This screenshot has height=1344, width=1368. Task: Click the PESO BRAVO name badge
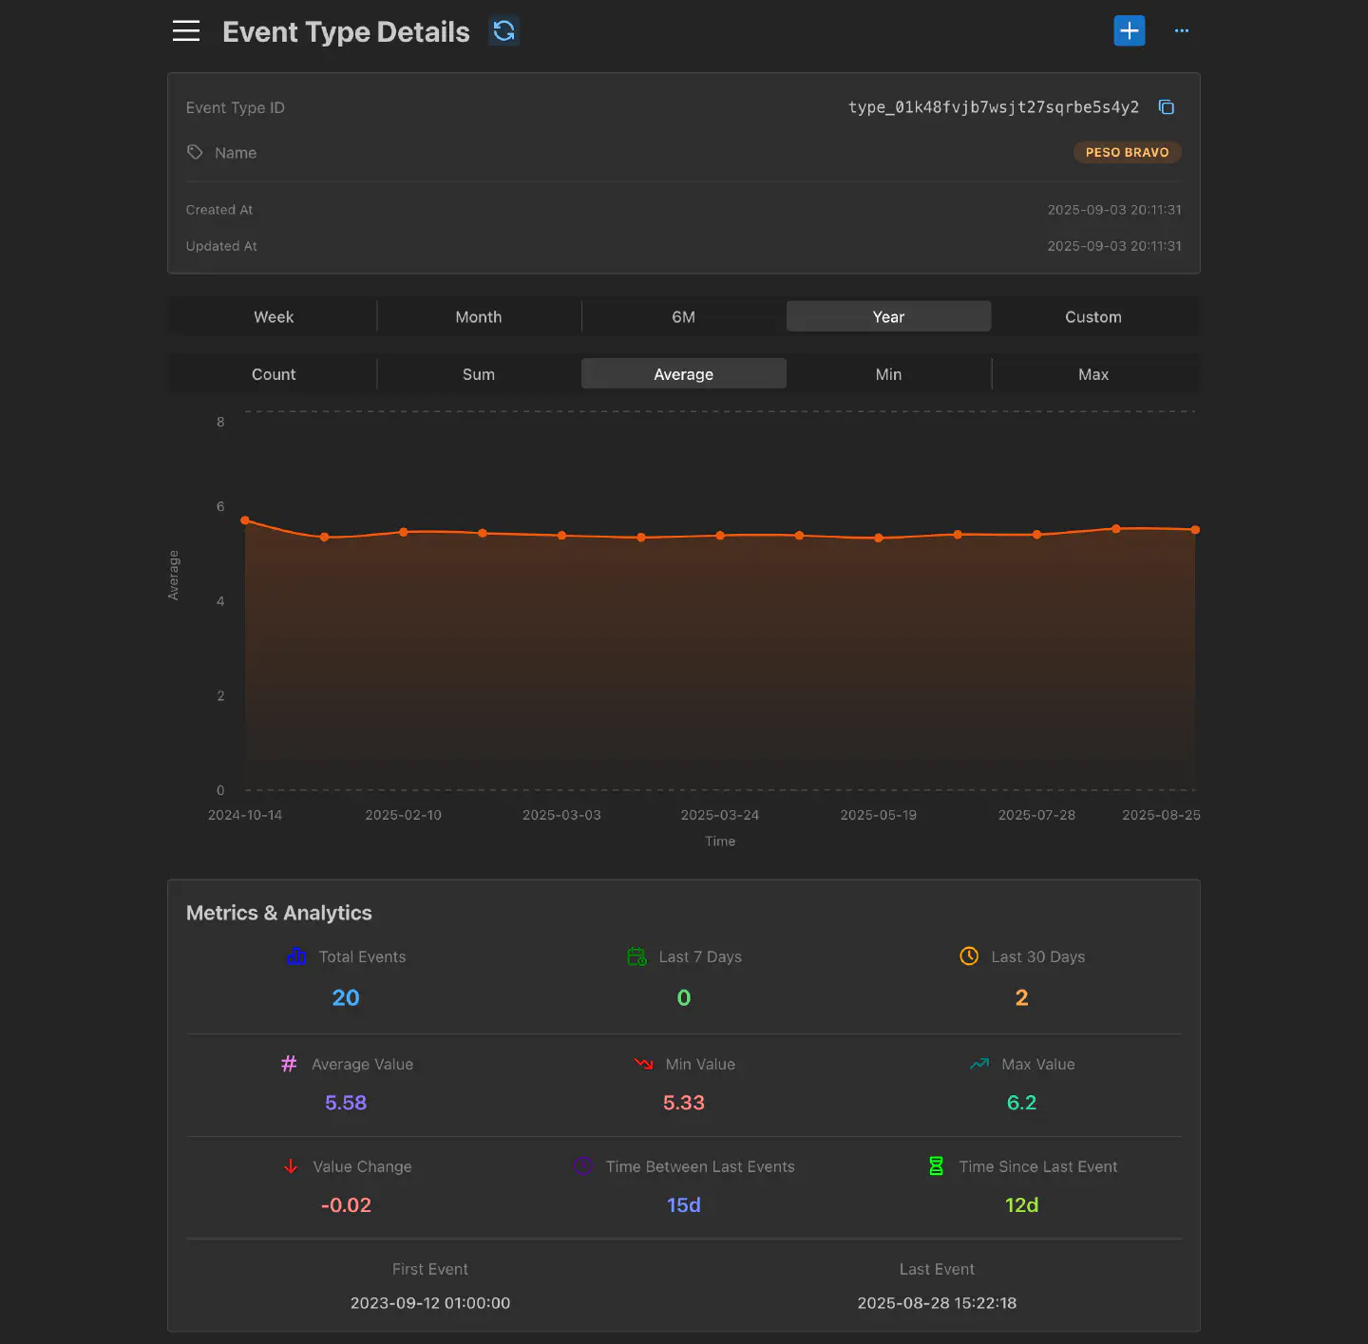coord(1128,152)
